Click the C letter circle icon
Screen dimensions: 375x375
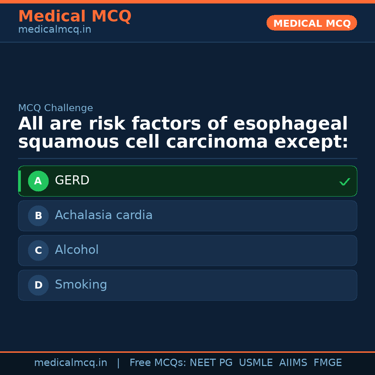(38, 250)
